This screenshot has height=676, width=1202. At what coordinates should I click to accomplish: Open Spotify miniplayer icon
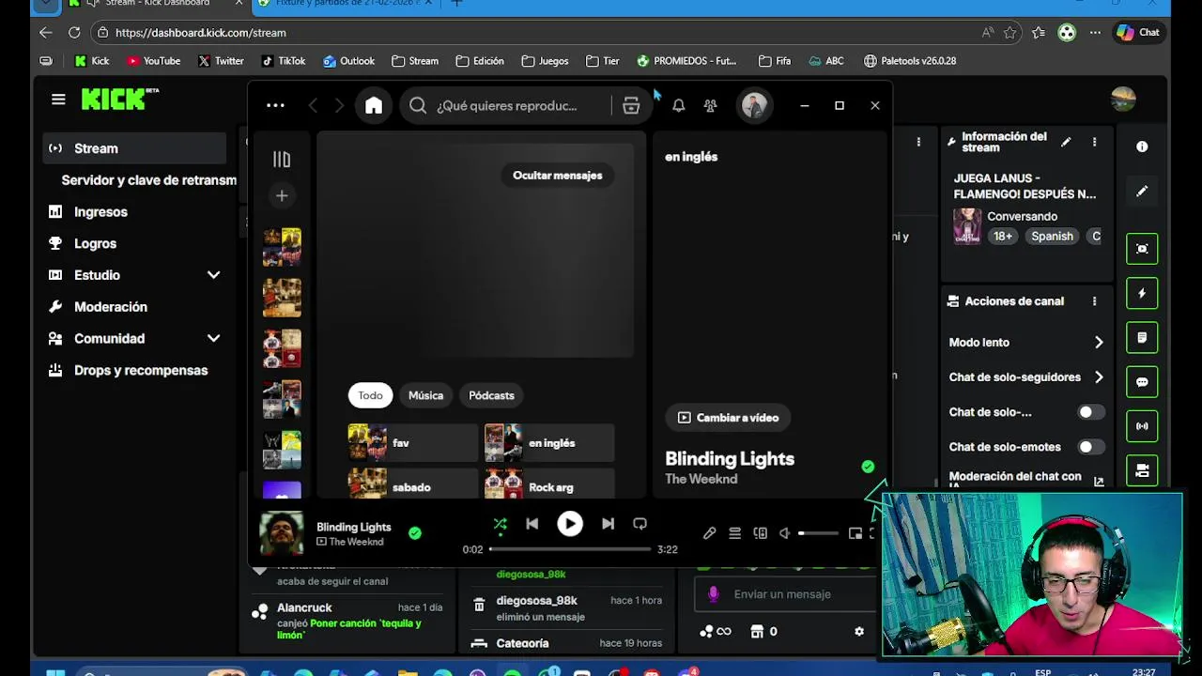point(855,533)
